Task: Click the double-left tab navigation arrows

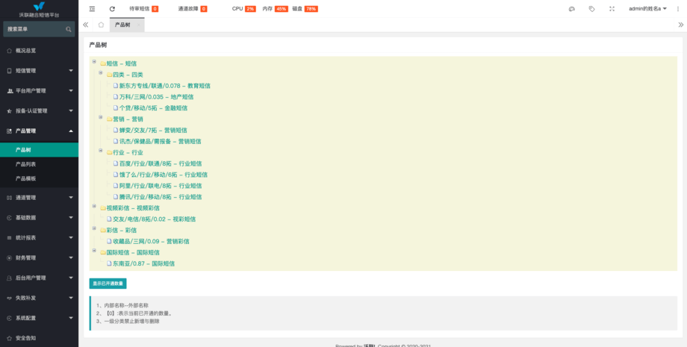Action: [85, 25]
